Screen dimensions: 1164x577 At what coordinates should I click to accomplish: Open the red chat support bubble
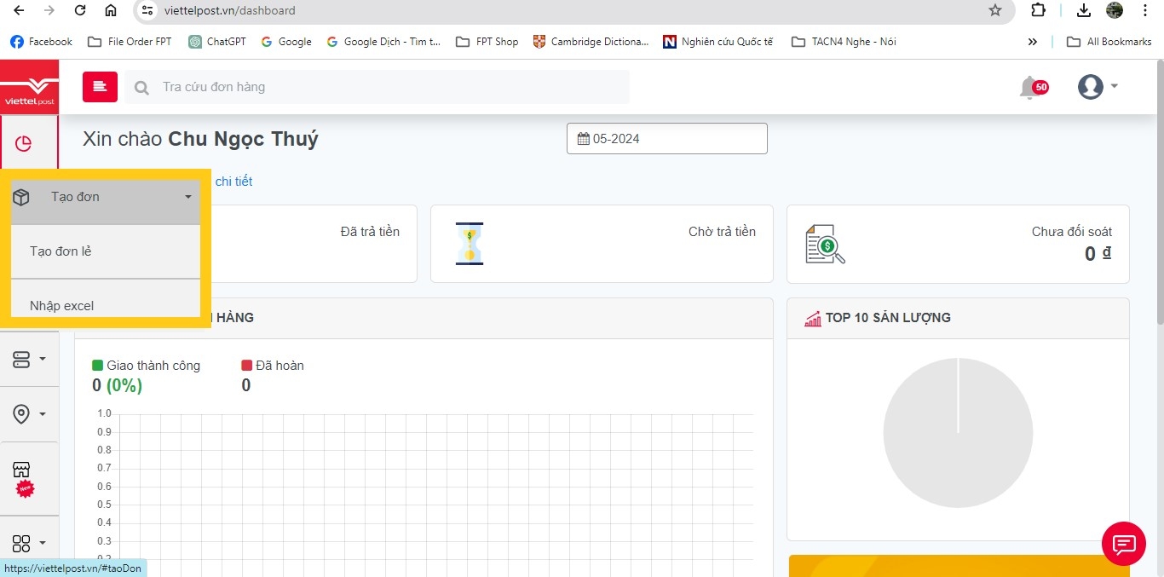pos(1123,544)
